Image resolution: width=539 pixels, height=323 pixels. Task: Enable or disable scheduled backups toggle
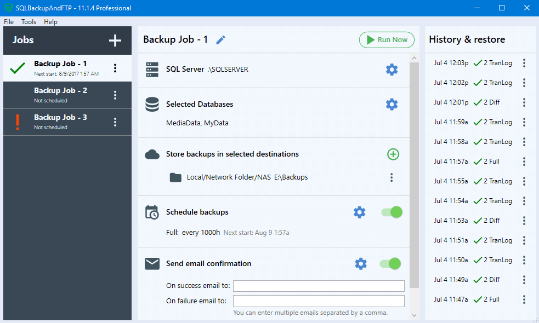[390, 212]
